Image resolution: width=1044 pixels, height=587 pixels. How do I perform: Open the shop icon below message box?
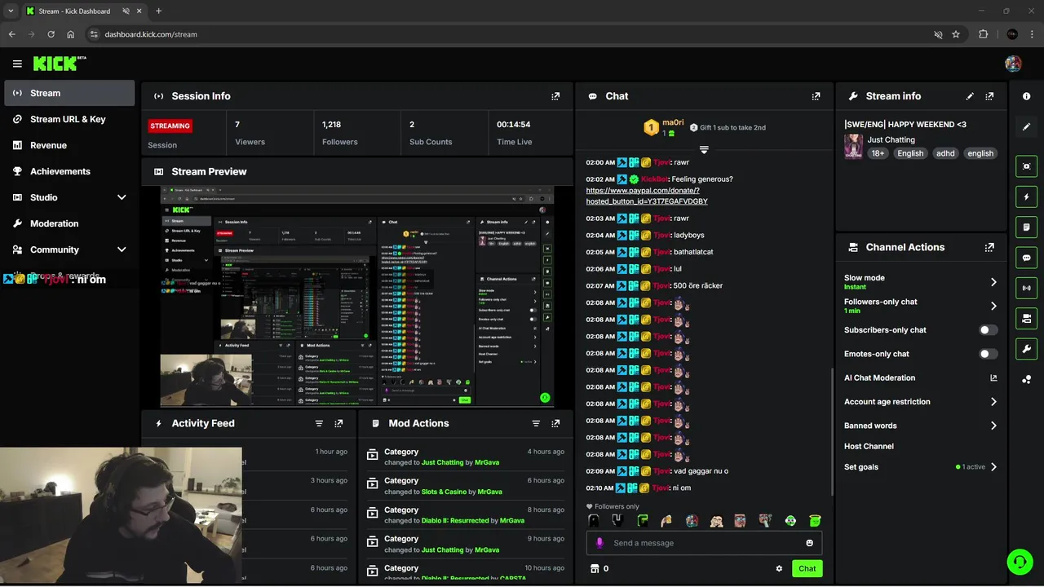click(595, 569)
